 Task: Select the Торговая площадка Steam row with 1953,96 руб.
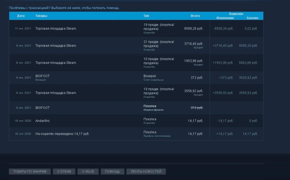coord(136,63)
